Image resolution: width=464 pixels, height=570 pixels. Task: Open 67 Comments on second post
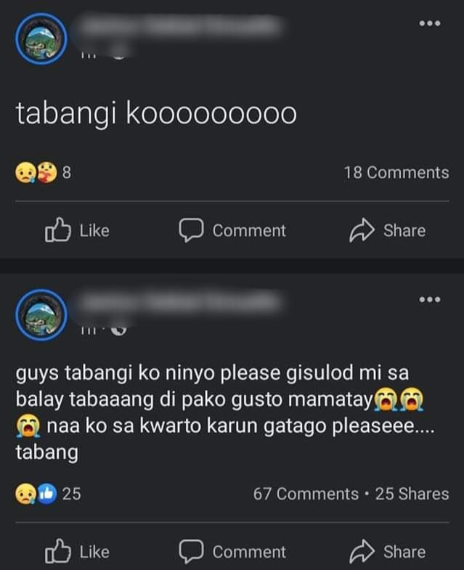click(306, 494)
